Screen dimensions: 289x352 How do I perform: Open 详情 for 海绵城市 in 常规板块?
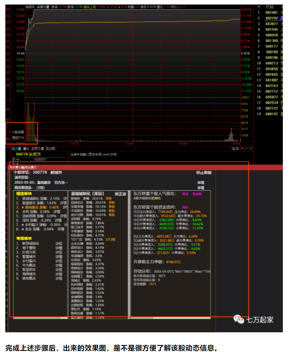tap(59, 274)
